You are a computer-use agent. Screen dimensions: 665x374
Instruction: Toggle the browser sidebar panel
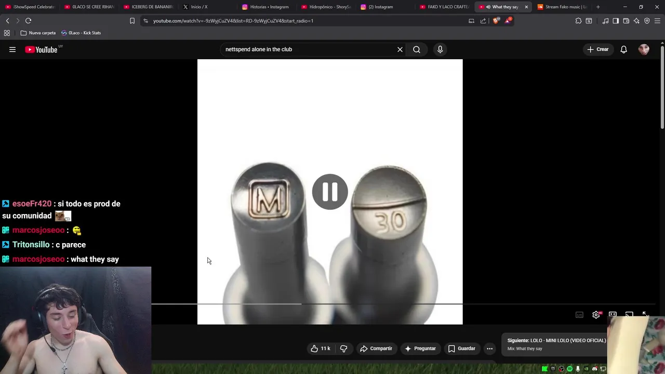(x=616, y=21)
